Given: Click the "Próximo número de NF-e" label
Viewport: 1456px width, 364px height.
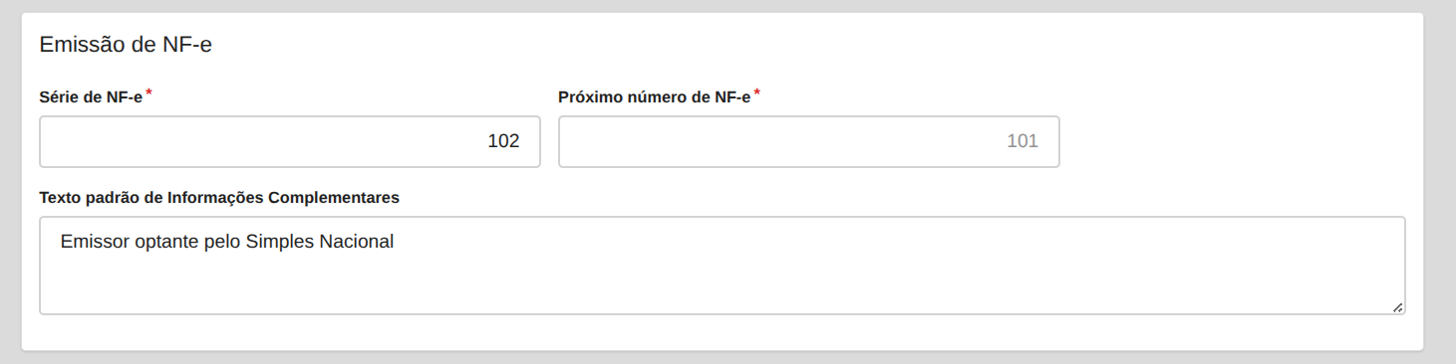Looking at the screenshot, I should pos(654,97).
